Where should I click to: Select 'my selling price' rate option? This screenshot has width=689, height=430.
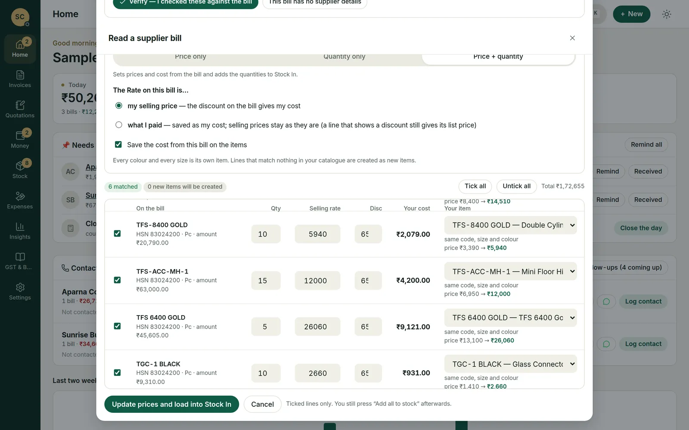point(119,106)
